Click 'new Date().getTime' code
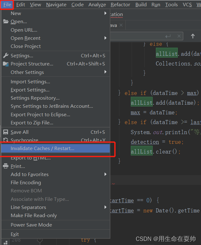The width and height of the screenshot is (201, 245). point(171,211)
